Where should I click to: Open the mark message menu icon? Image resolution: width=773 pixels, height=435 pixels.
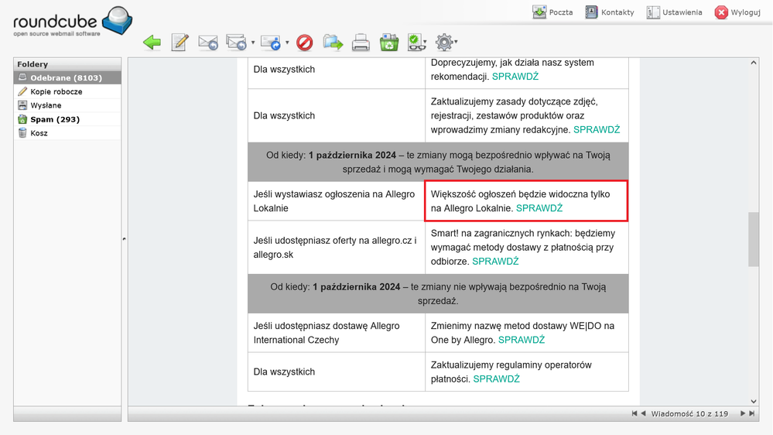pyautogui.click(x=416, y=43)
